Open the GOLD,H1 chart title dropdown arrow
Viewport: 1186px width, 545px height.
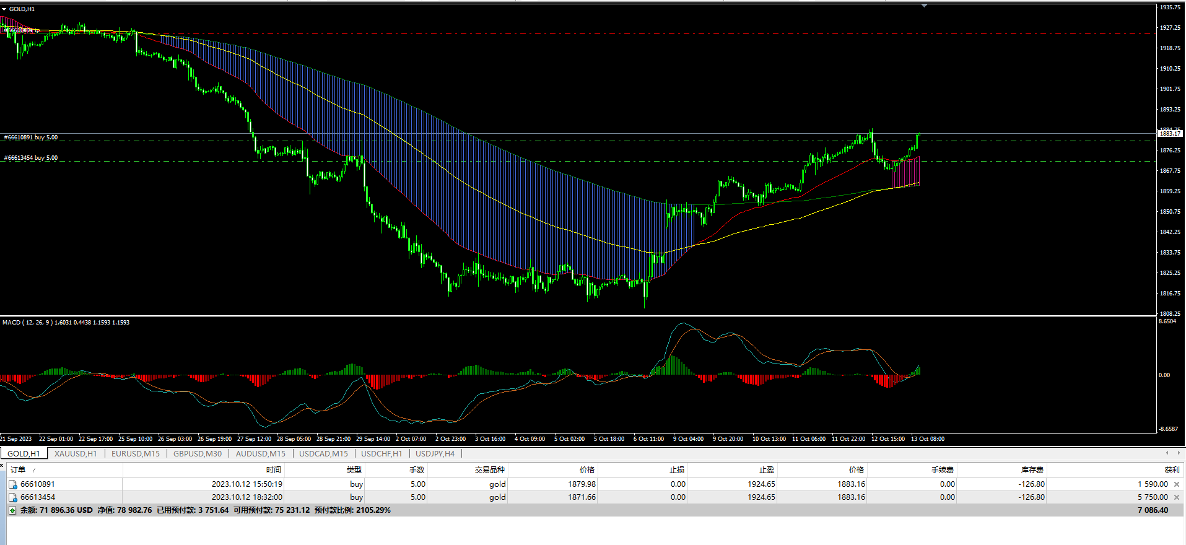(4, 9)
